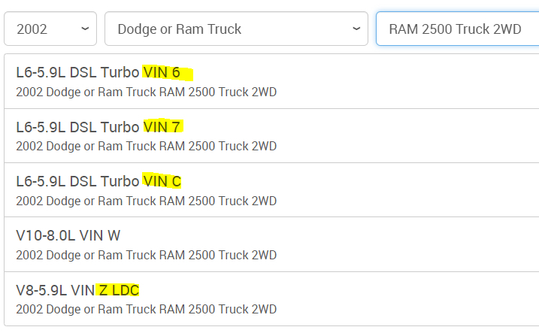Click the highlighted Z LDC label
The height and width of the screenshot is (336, 539).
click(119, 289)
